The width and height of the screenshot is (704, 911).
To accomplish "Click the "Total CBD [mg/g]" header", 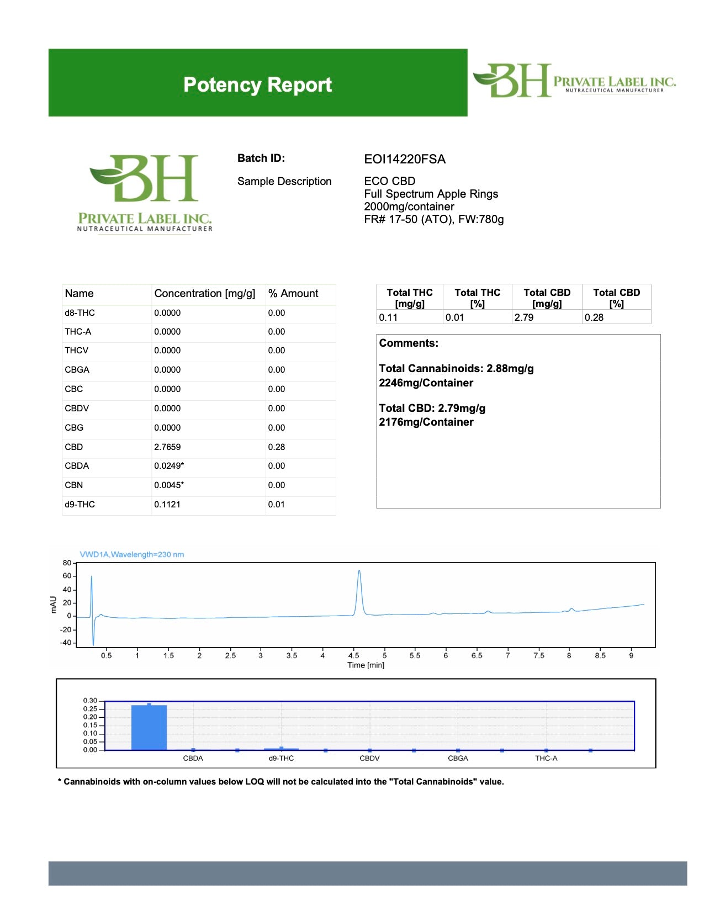I will [547, 298].
